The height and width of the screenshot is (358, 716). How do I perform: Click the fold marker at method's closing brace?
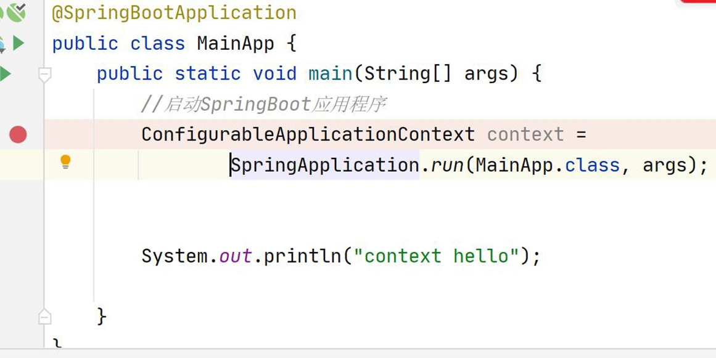[x=44, y=317]
